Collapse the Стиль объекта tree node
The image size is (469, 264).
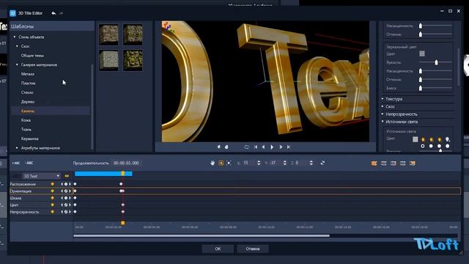pos(15,37)
